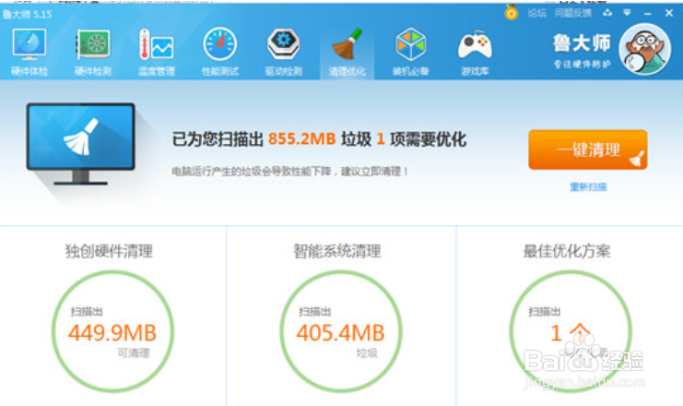The height and width of the screenshot is (406, 683).
Task: Open the 论坛 forum link
Action: [537, 14]
